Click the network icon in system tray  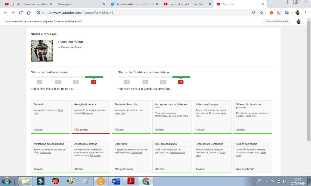pos(278,181)
